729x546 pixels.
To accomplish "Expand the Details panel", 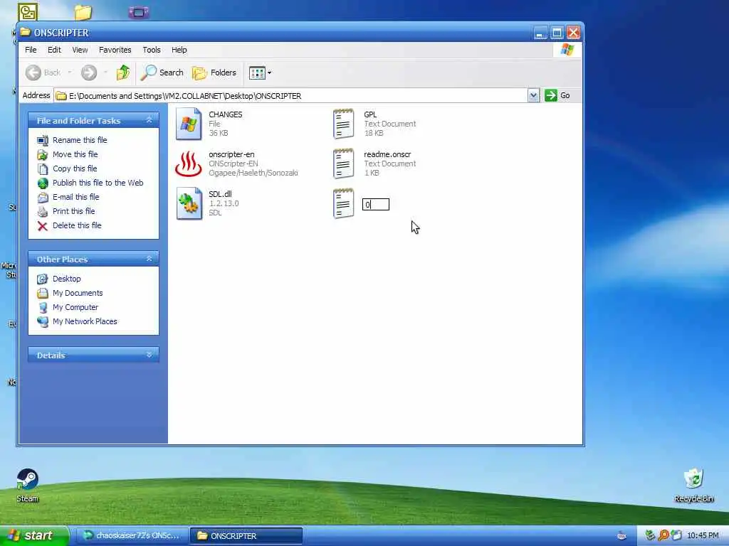I will tap(150, 355).
